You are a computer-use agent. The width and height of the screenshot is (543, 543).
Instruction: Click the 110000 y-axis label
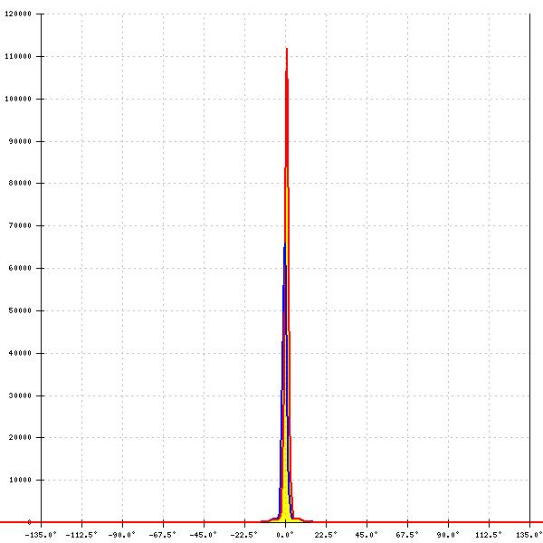18,56
